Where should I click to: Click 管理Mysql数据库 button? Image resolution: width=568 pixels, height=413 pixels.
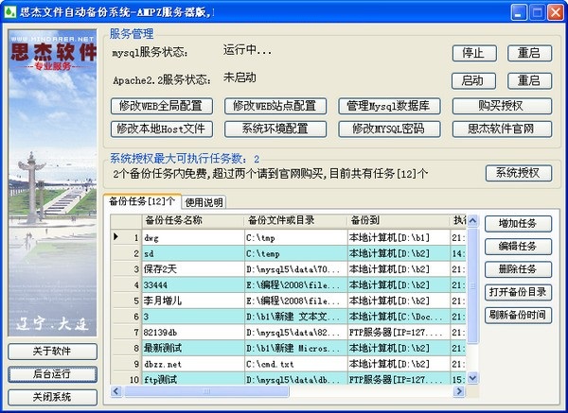[389, 105]
